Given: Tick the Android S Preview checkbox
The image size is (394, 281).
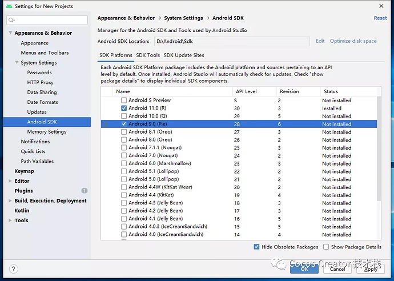Looking at the screenshot, I should (124, 100).
